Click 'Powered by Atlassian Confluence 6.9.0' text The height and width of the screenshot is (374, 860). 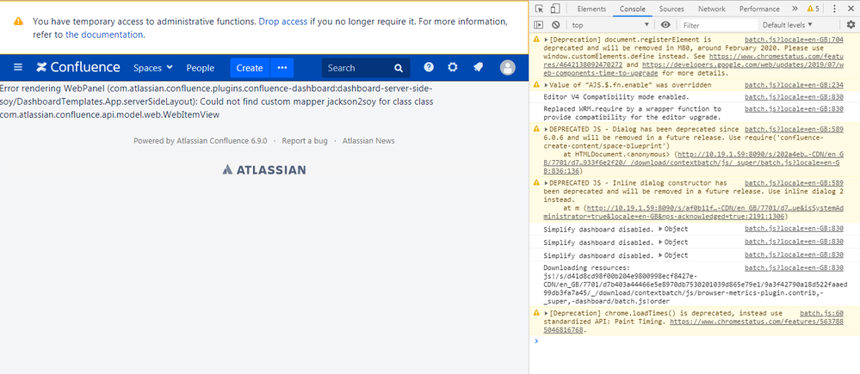click(x=201, y=141)
